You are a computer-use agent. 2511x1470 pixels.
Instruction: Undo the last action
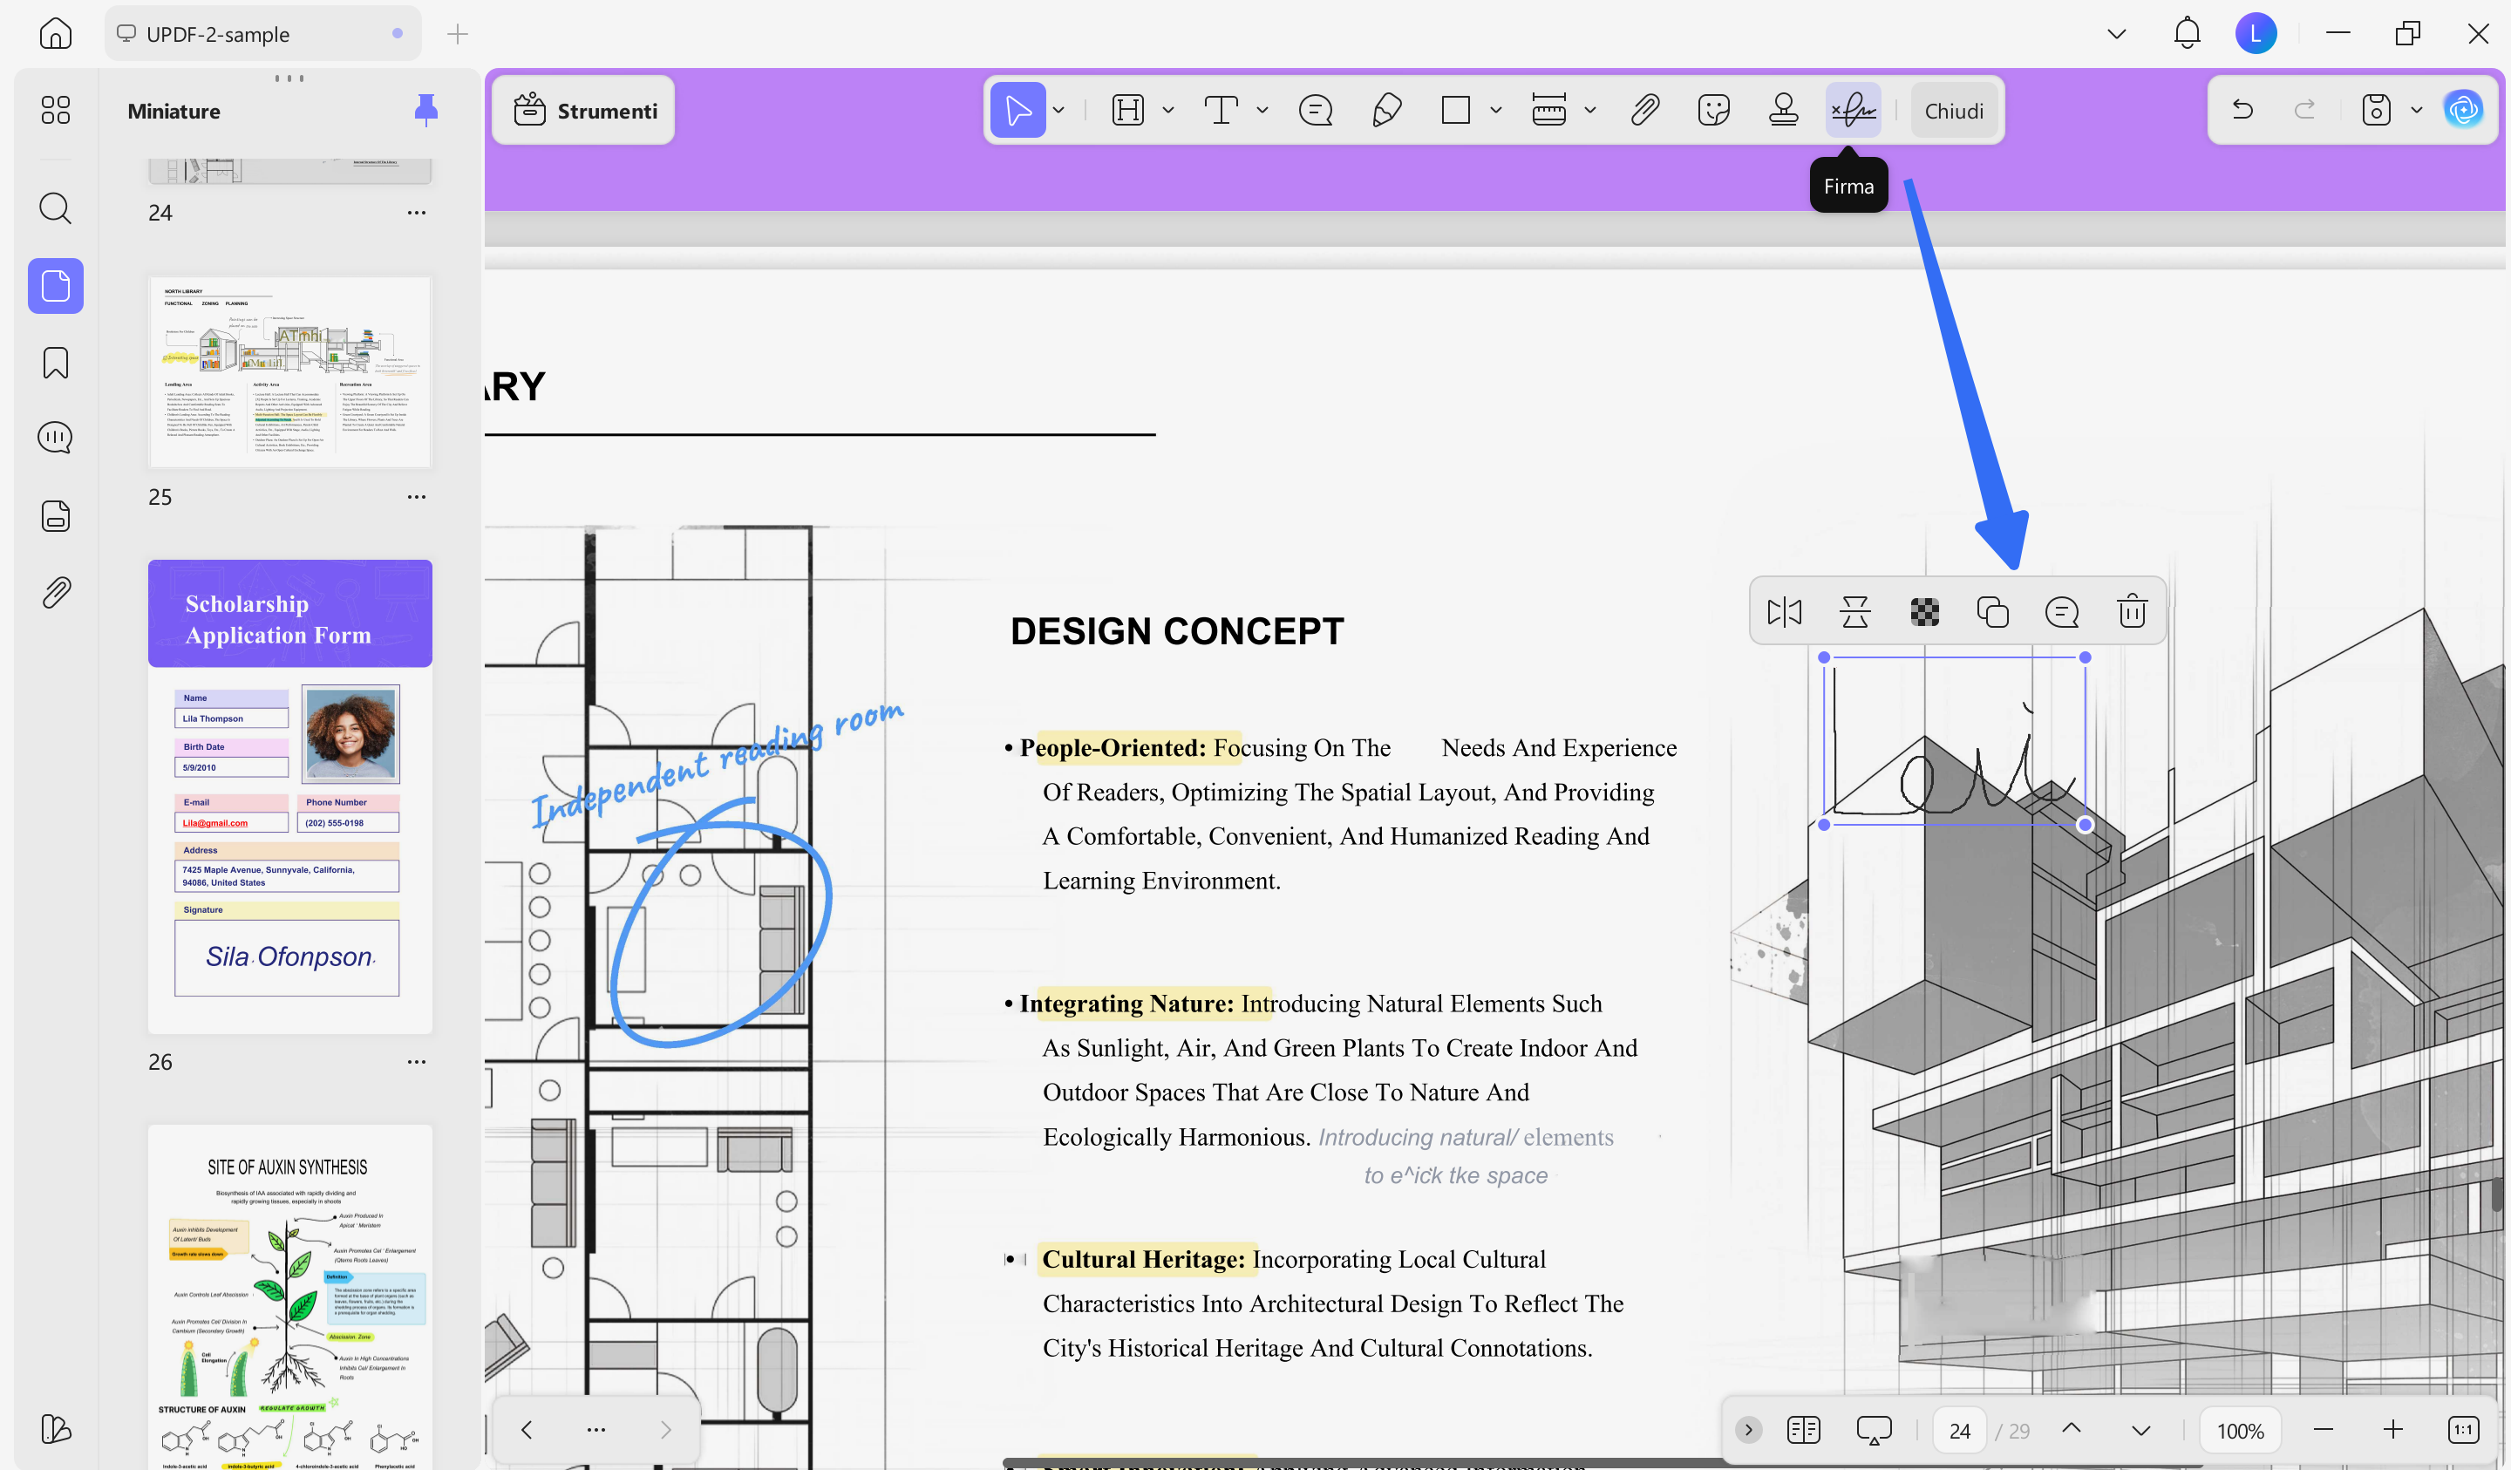2242,110
